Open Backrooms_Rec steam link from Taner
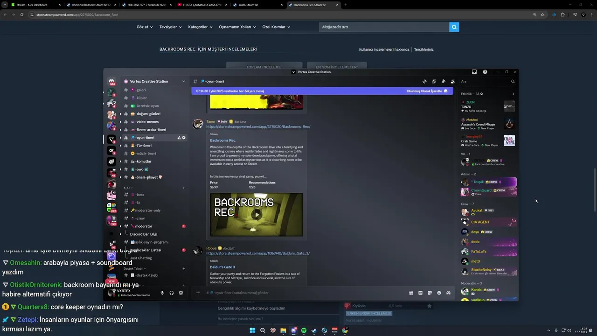This screenshot has width=597, height=336. [258, 126]
